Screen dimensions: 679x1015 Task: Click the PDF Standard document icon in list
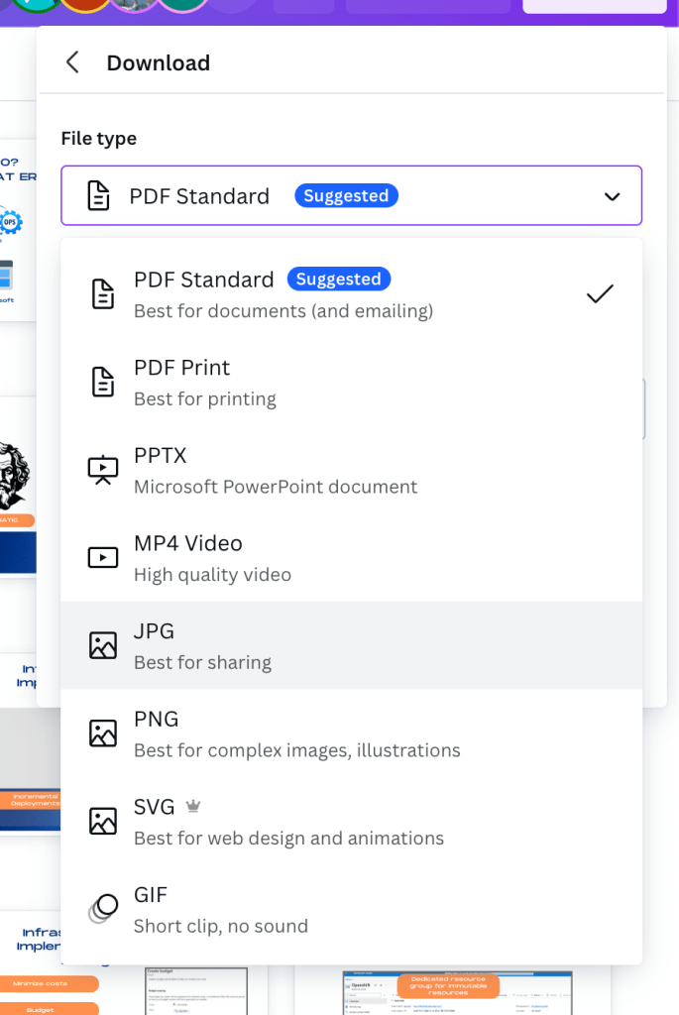pyautogui.click(x=103, y=294)
